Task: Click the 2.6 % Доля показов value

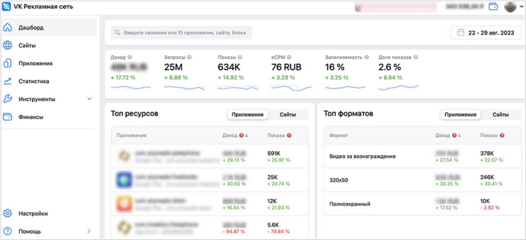Action: pos(389,67)
